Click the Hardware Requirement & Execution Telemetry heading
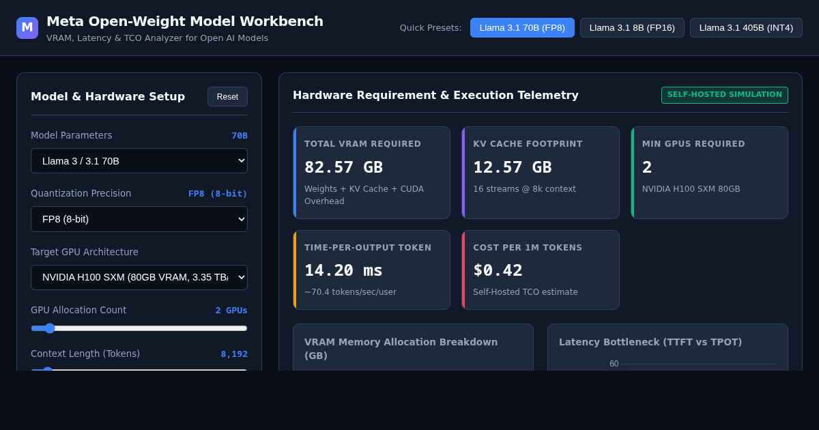 pyautogui.click(x=435, y=96)
